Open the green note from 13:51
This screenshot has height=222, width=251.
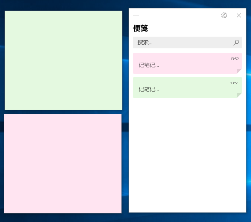coord(188,88)
